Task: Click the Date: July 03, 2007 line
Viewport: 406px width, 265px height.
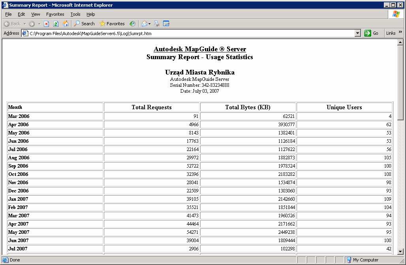Action: click(x=199, y=91)
